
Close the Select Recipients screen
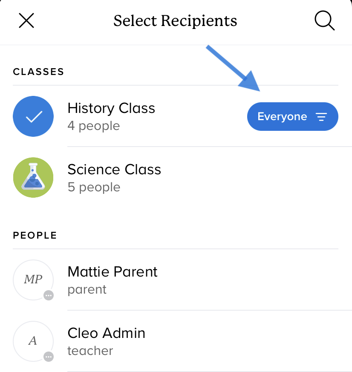pos(26,20)
